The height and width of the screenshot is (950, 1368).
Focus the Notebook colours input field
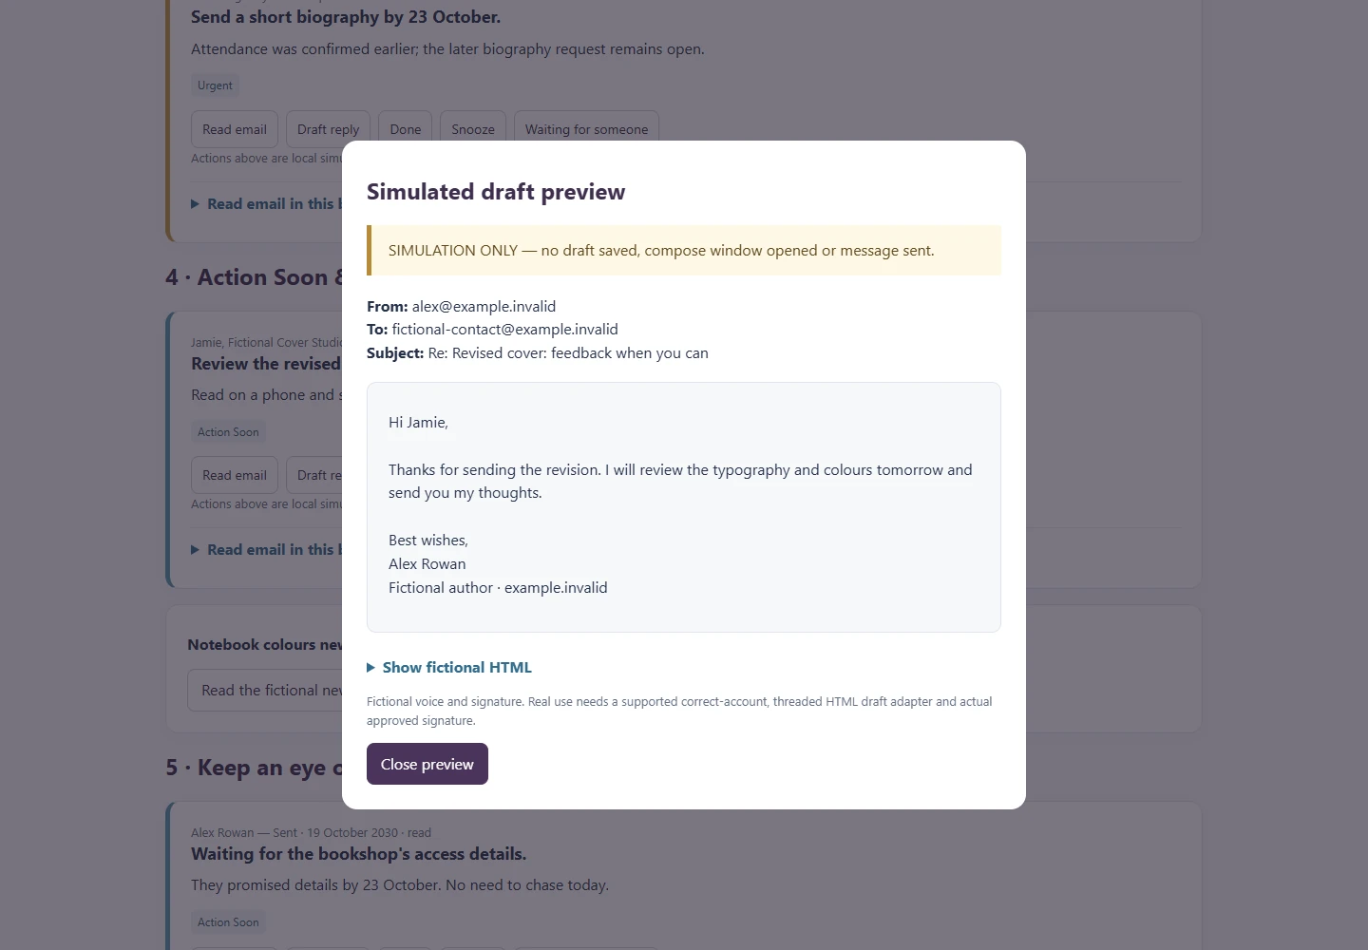[265, 691]
